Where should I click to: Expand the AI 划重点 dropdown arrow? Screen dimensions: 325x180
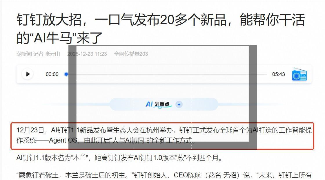point(179,105)
